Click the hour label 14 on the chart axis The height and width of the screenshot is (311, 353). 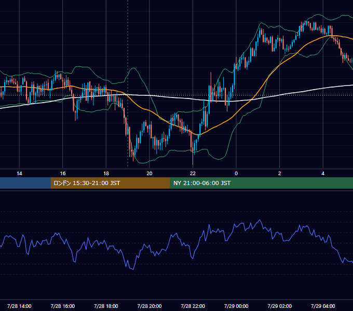click(x=19, y=174)
